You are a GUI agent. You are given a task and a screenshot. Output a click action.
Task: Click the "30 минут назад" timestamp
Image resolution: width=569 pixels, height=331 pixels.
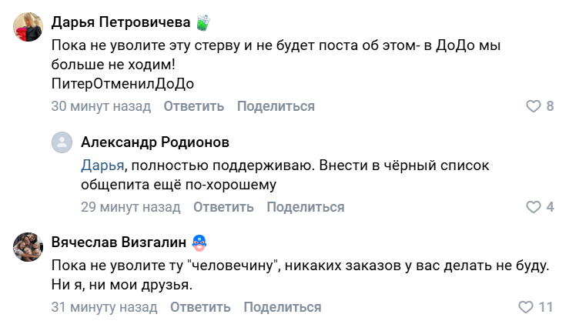pos(100,106)
